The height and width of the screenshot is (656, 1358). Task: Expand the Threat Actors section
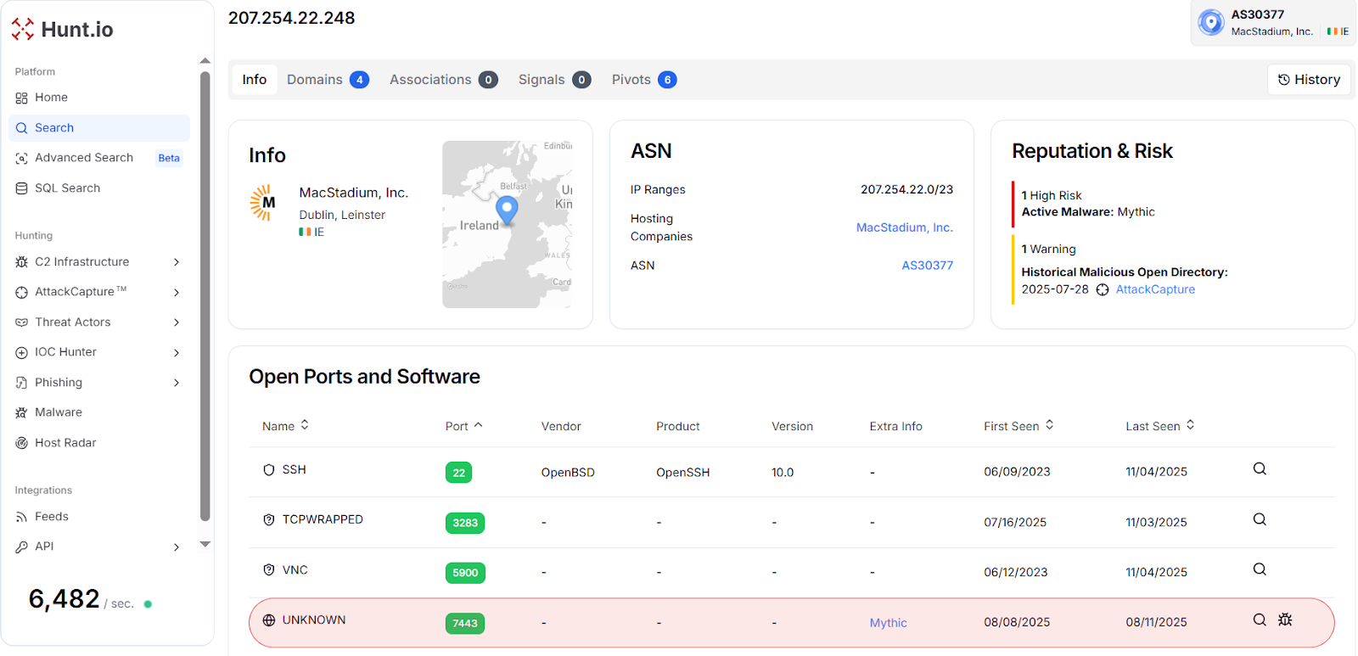(x=177, y=322)
